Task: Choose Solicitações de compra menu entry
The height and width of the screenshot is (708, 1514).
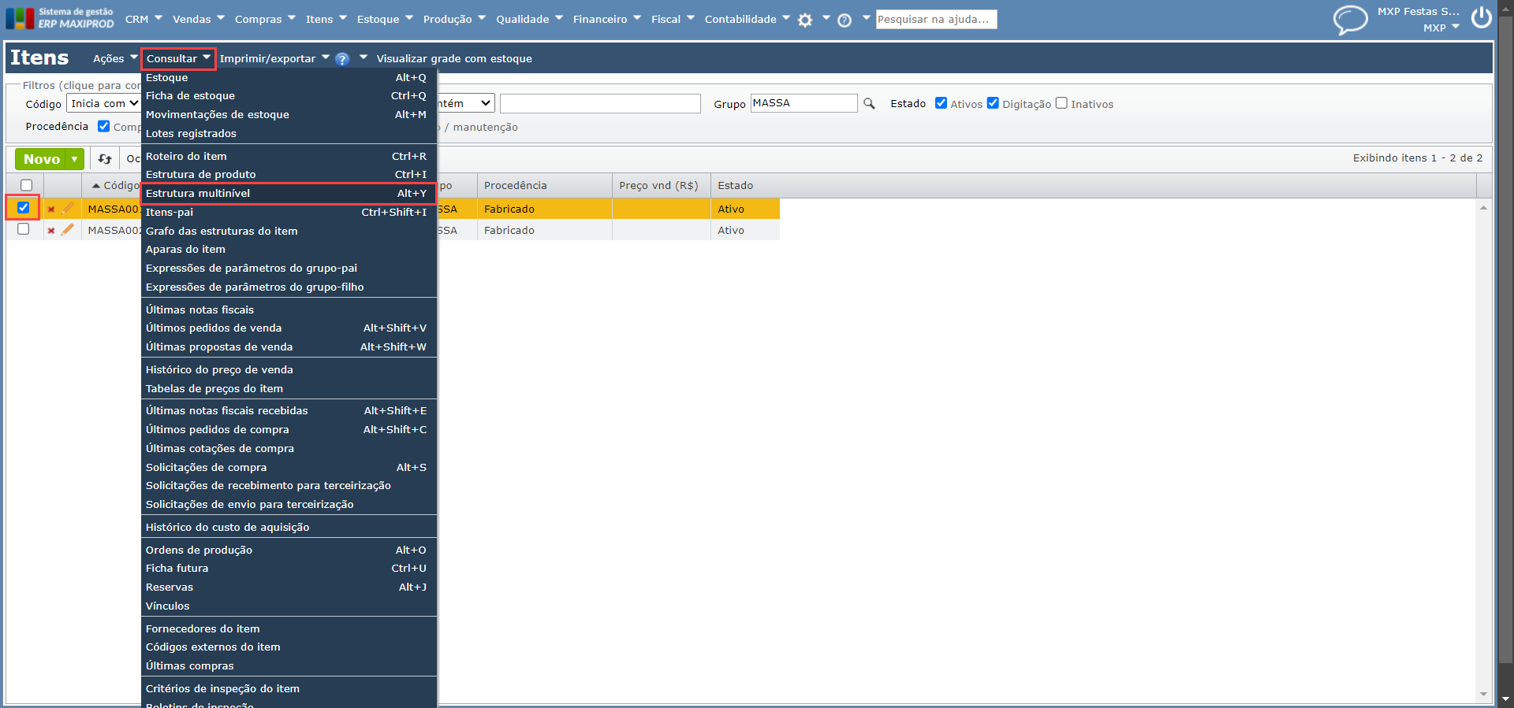Action: (x=289, y=468)
